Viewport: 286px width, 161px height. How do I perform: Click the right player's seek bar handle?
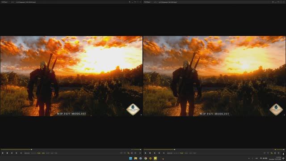pyautogui.click(x=175, y=149)
